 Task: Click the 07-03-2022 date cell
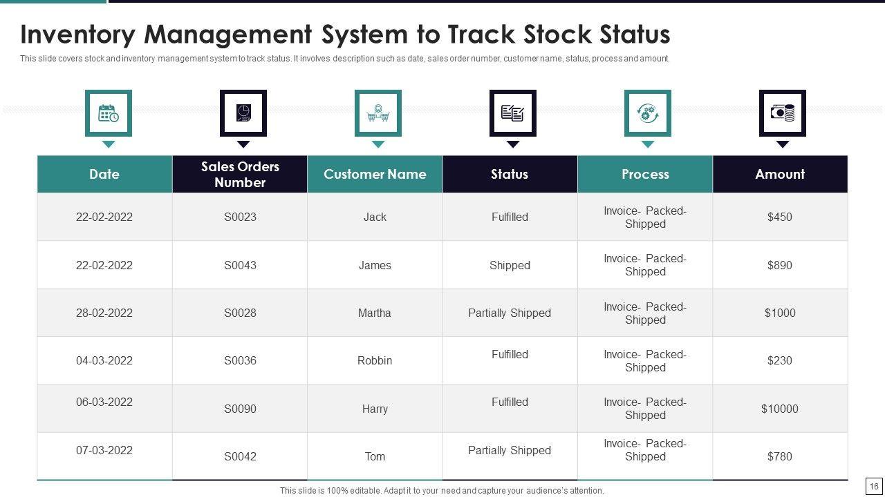104,450
